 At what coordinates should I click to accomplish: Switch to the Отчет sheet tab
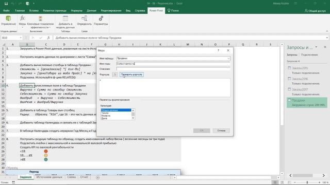pyautogui.click(x=84, y=177)
